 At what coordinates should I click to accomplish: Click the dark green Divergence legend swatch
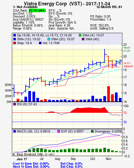(x=92, y=131)
